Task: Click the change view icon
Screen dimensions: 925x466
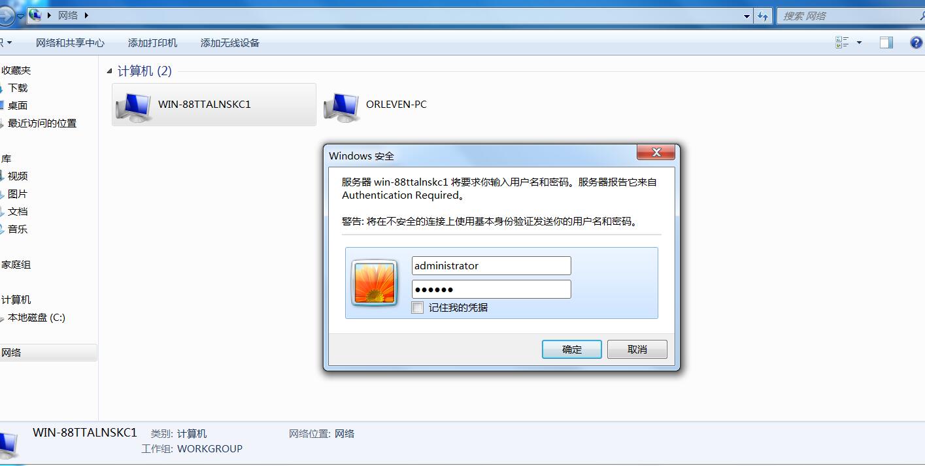Action: (x=842, y=42)
